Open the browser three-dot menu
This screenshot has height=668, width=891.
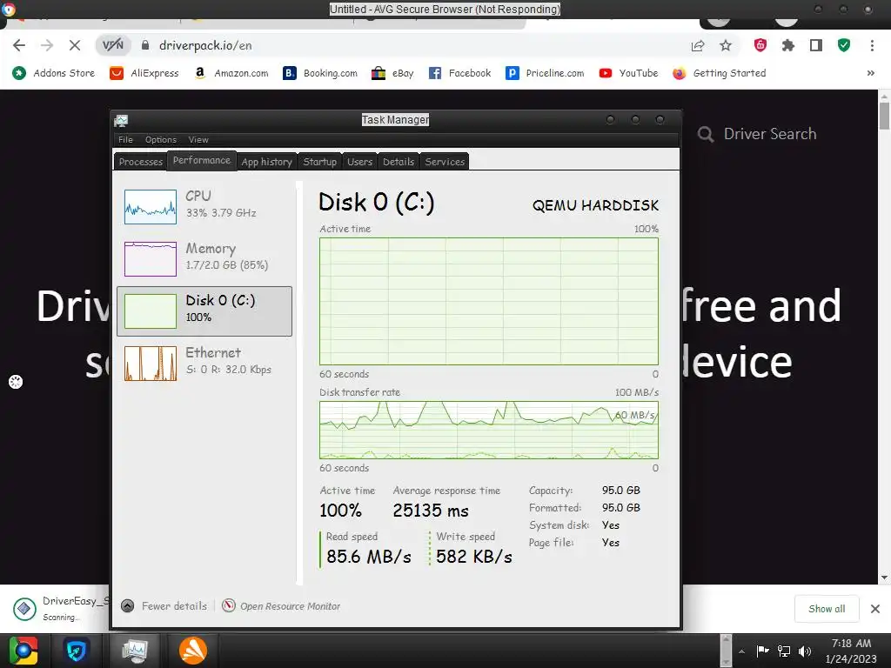[872, 45]
